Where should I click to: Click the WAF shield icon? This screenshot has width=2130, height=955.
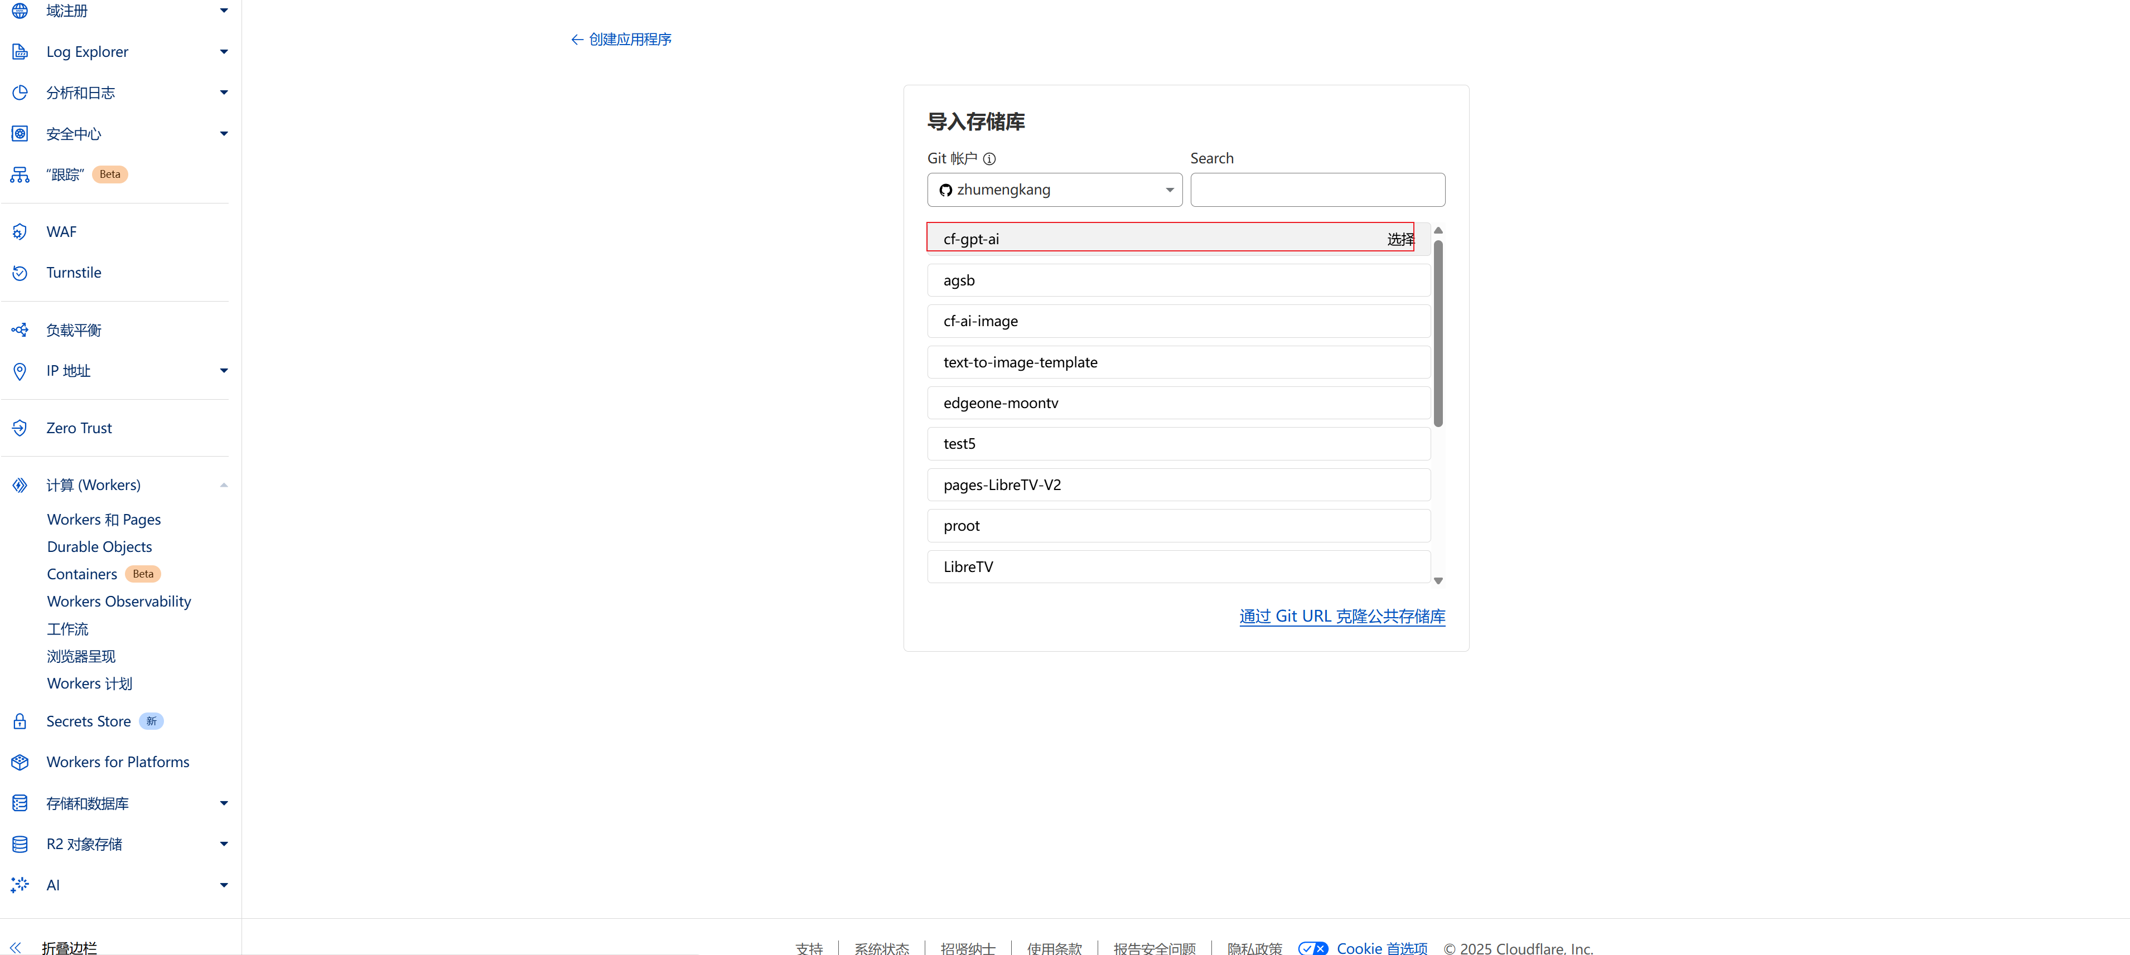coord(20,232)
